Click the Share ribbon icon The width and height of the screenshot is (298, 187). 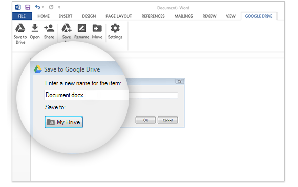(x=49, y=28)
